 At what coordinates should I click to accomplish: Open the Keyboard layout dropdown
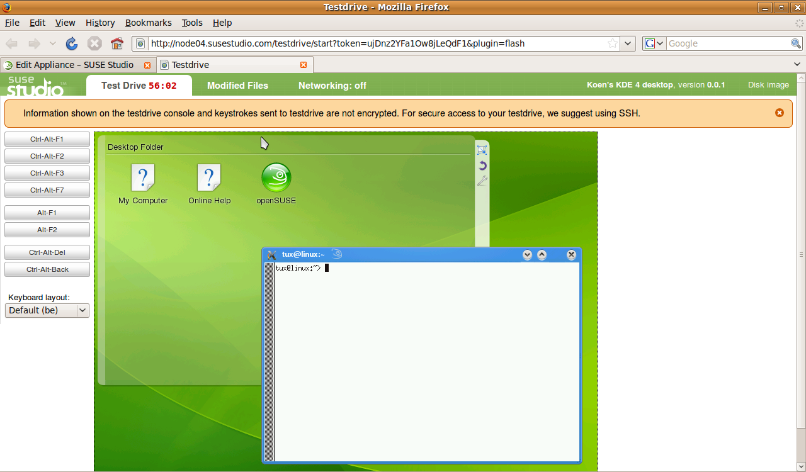coord(47,310)
